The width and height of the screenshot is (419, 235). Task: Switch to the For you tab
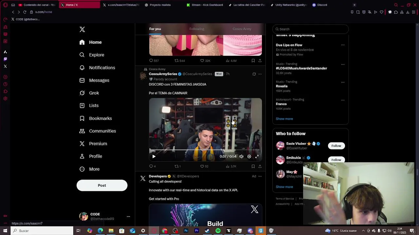(x=155, y=29)
